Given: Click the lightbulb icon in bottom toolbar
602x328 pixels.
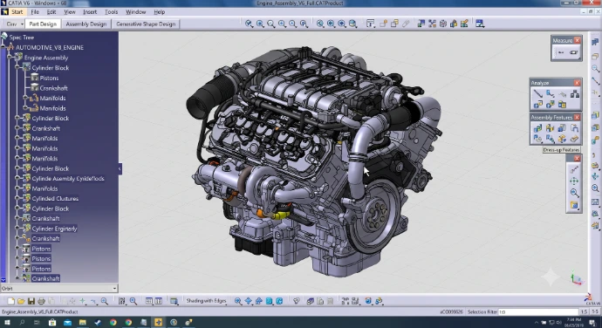Looking at the screenshot, I should point(296,301).
